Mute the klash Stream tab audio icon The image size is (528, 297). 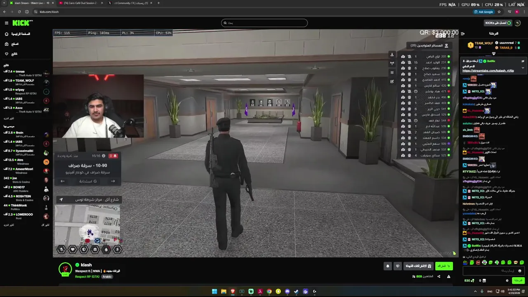coord(48,3)
